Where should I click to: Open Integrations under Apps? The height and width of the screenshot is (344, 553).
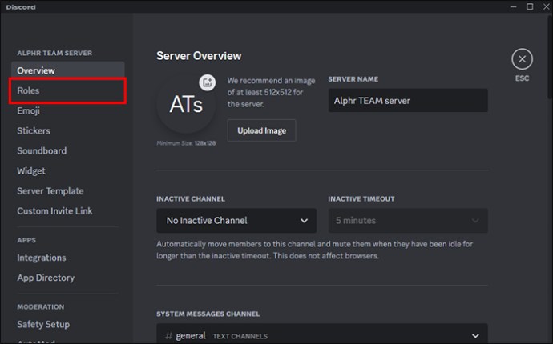coord(67,258)
